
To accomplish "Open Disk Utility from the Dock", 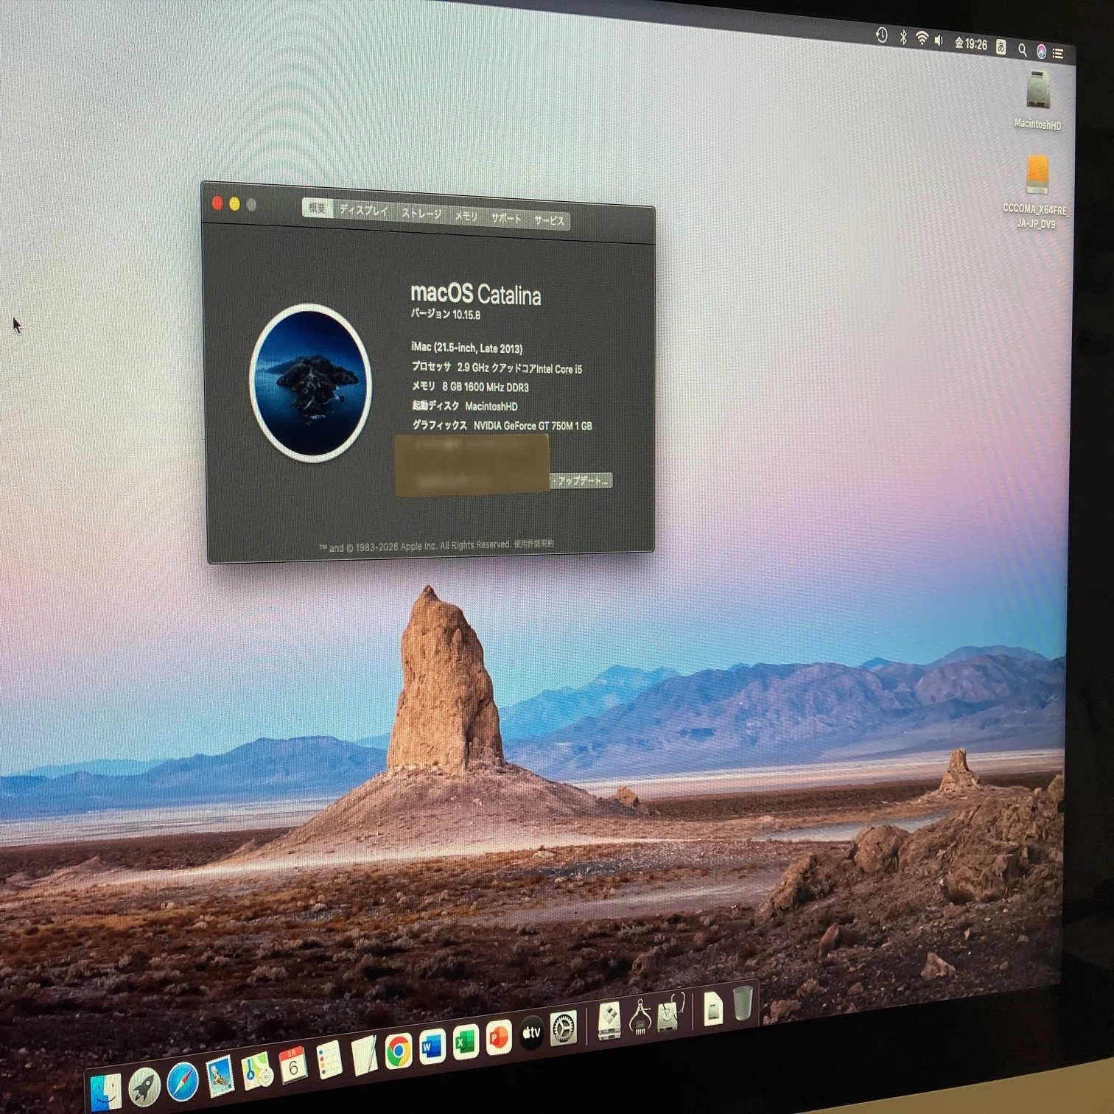I will [670, 1012].
